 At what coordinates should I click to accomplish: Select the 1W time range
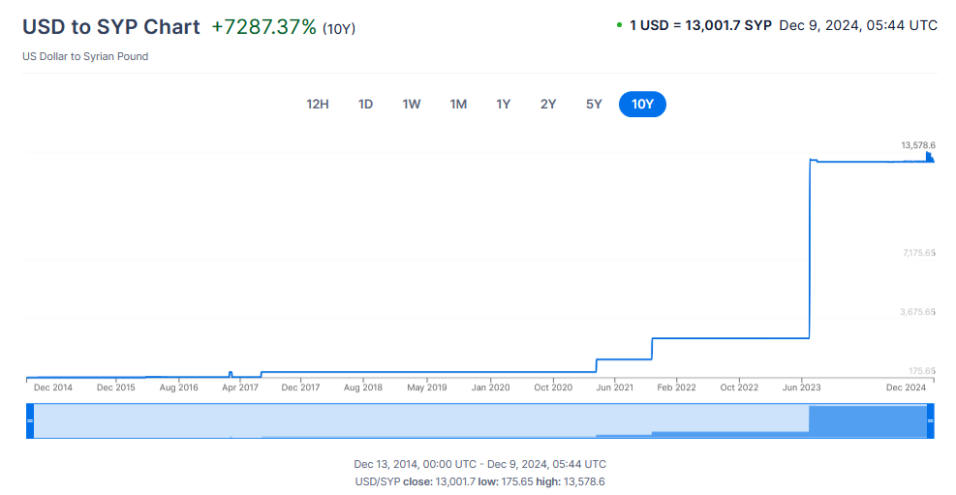click(412, 104)
